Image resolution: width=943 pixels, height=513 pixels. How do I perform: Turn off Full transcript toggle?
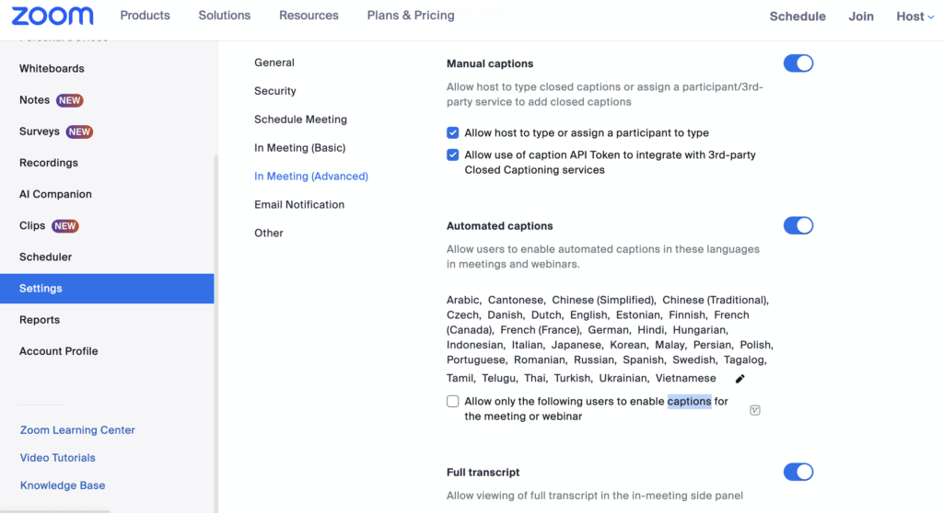[x=797, y=472]
